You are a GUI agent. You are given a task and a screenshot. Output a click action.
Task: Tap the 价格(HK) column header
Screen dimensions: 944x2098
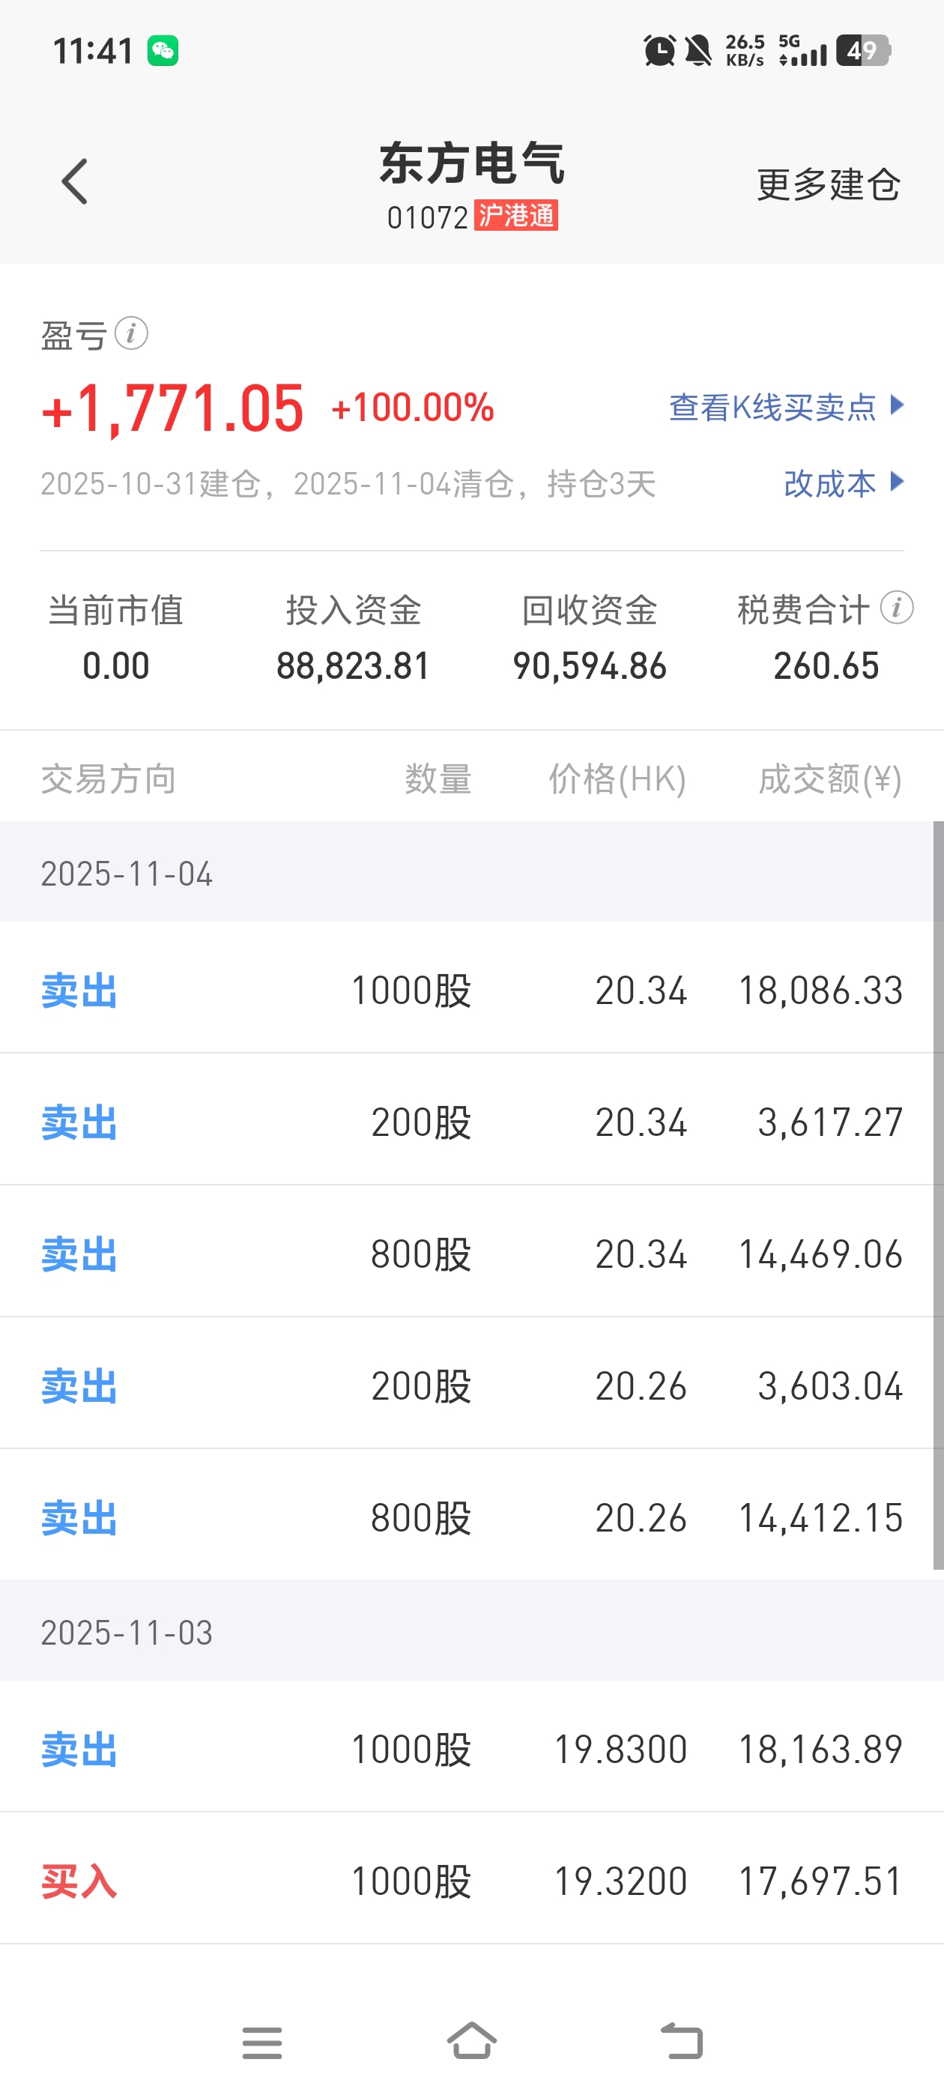(x=617, y=779)
